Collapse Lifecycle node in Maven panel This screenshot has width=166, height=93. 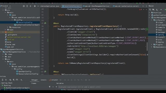coord(152,20)
